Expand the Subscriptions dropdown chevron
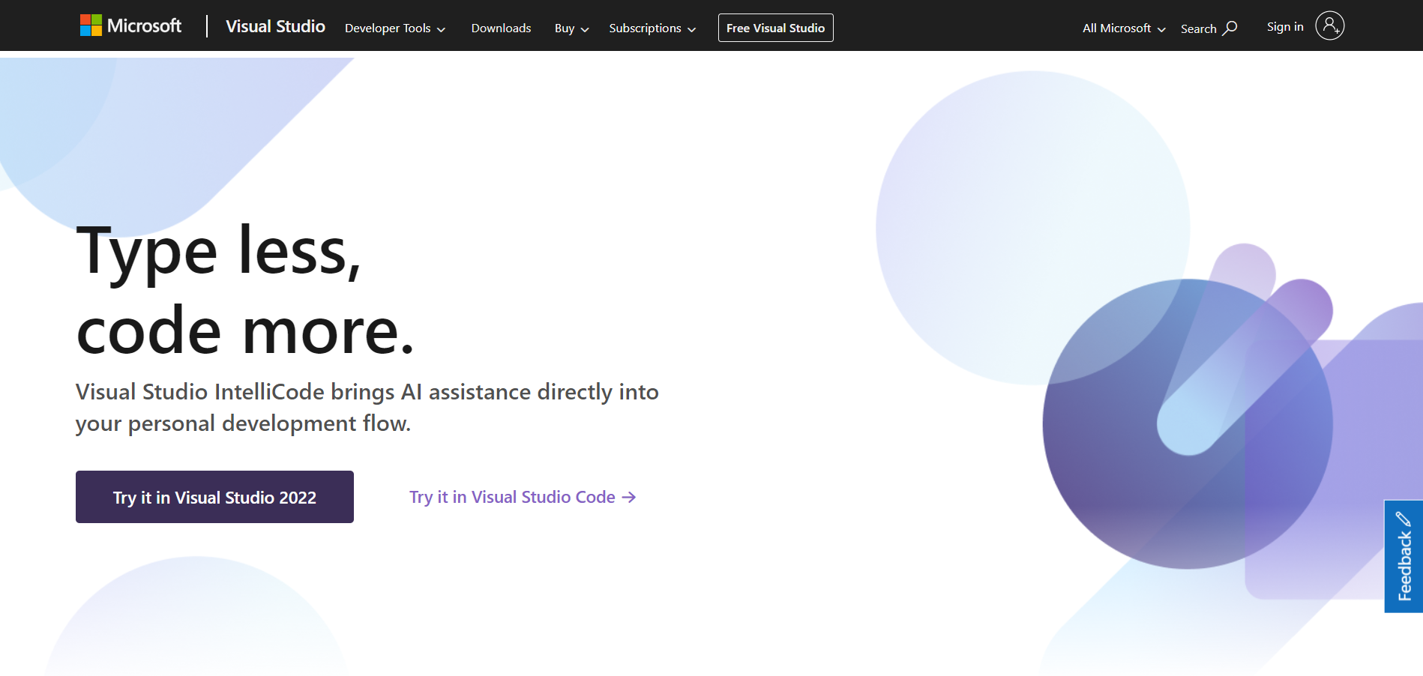The width and height of the screenshot is (1423, 676). click(x=691, y=29)
